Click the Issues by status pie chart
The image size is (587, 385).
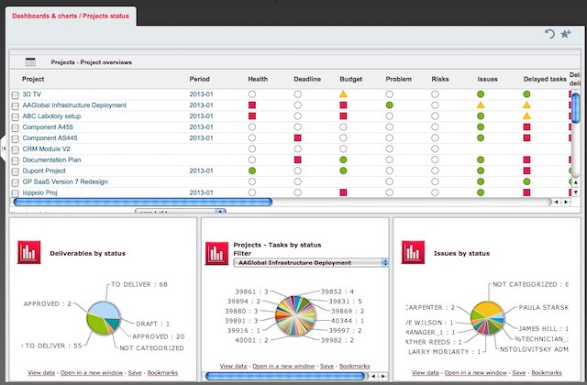(x=487, y=318)
